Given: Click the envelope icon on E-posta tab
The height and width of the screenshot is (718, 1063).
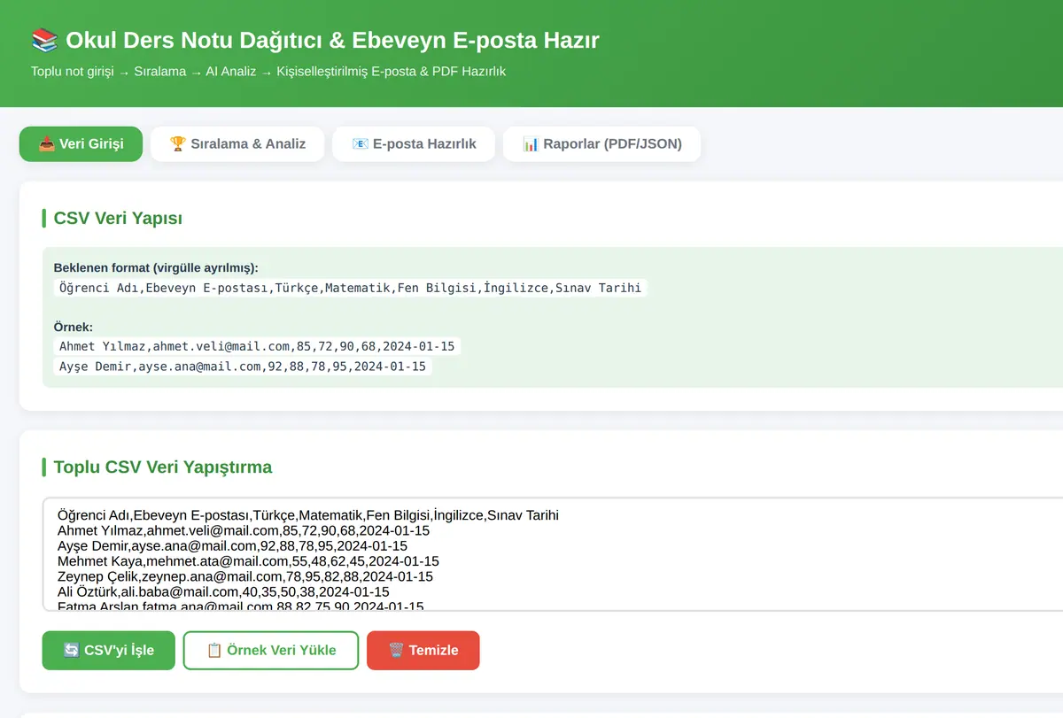Looking at the screenshot, I should [x=360, y=143].
